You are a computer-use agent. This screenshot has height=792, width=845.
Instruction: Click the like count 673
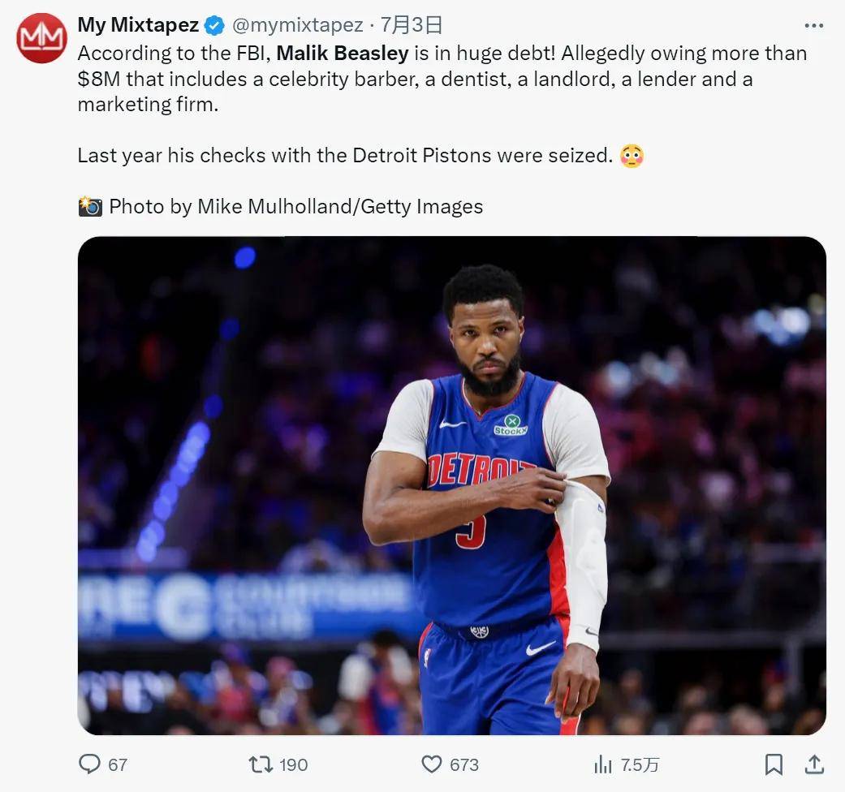463,764
